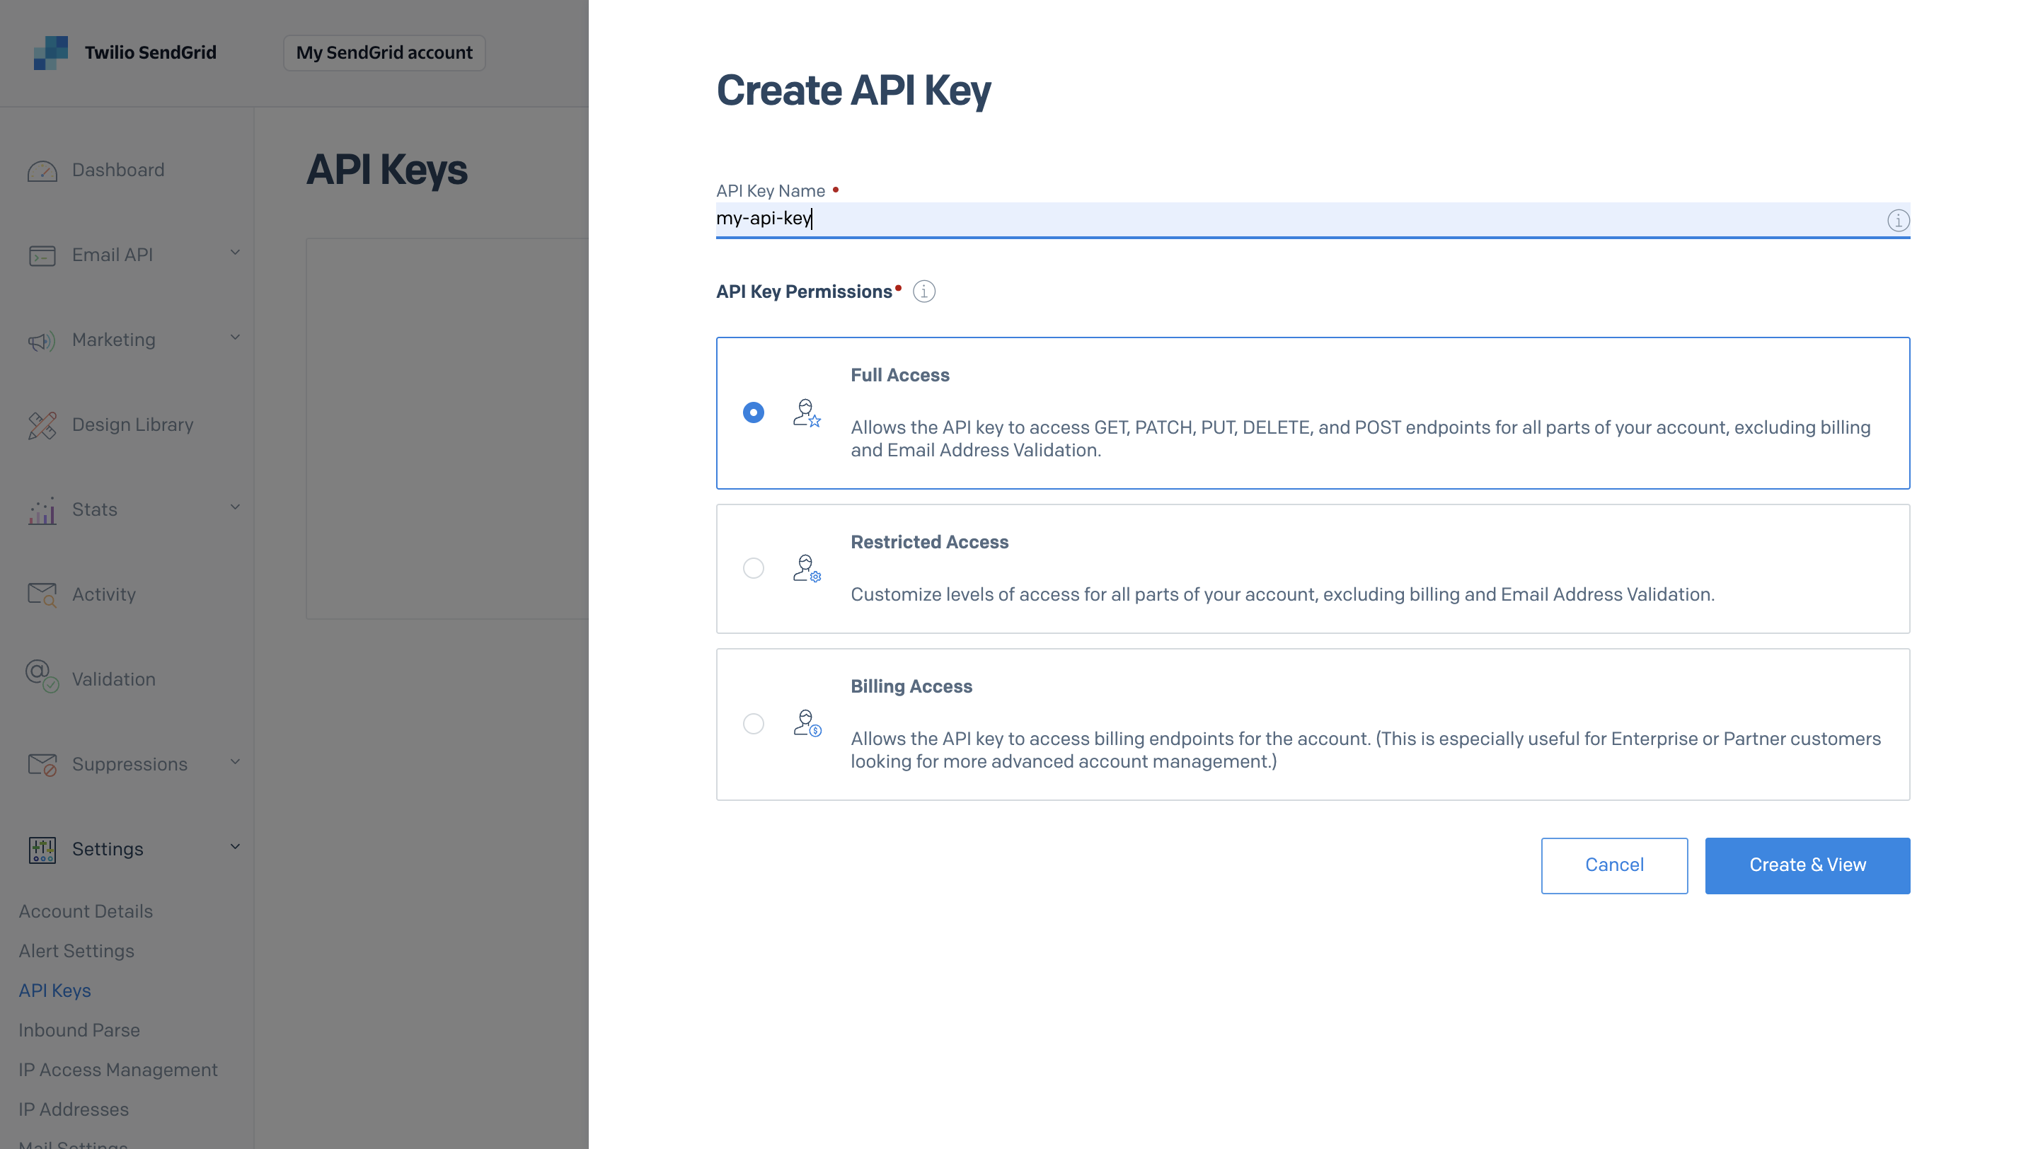Click the Activity envelope search icon
Viewport: 2038px width, 1149px height.
42,595
